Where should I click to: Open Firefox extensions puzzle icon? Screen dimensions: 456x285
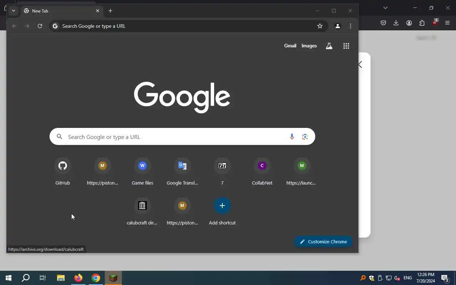[422, 23]
